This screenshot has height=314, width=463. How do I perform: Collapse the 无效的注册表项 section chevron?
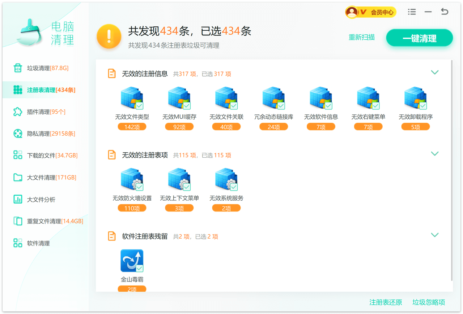[435, 154]
